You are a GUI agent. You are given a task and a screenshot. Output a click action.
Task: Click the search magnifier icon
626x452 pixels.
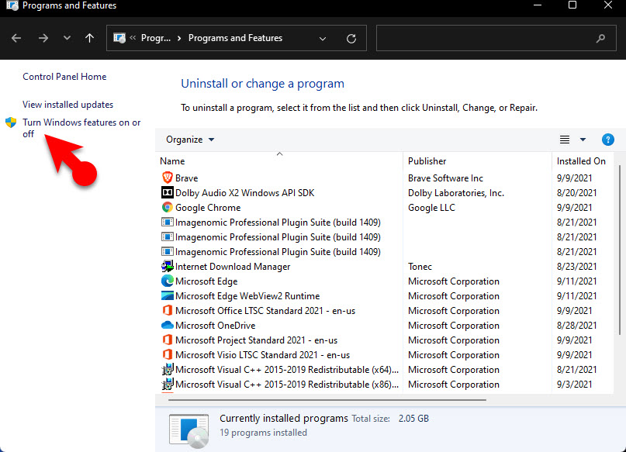tap(600, 38)
